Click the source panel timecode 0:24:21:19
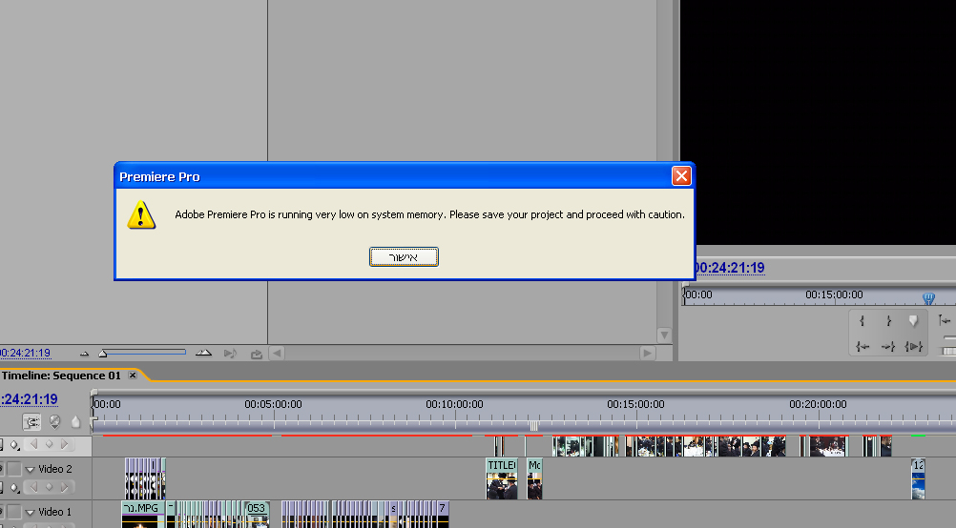Image resolution: width=956 pixels, height=528 pixels. click(x=25, y=354)
